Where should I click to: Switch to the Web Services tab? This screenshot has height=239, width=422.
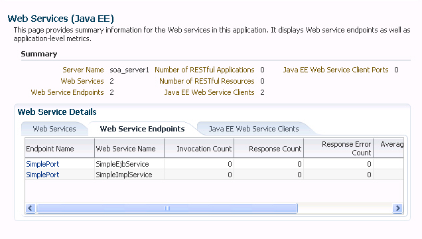[x=54, y=129]
